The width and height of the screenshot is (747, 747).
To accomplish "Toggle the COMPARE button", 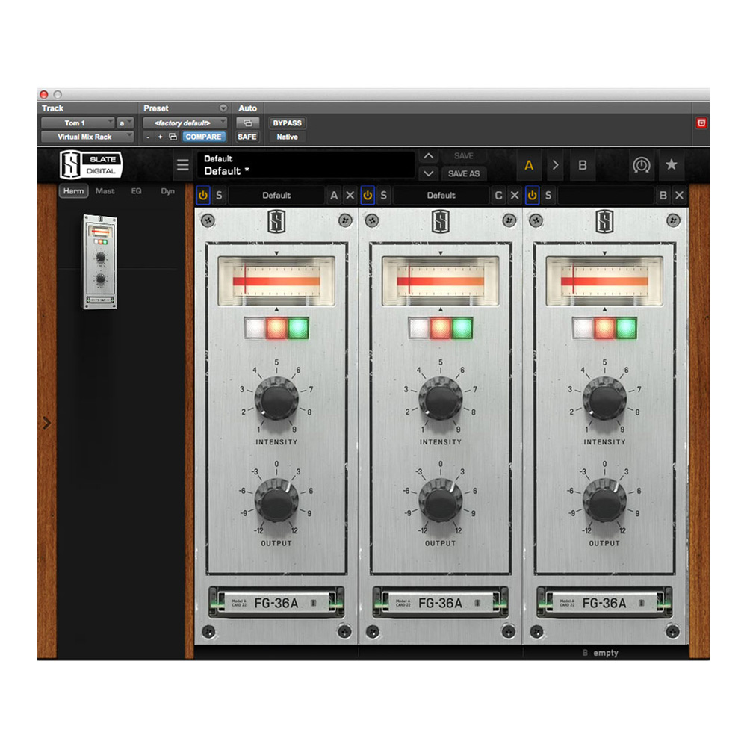I will 203,137.
